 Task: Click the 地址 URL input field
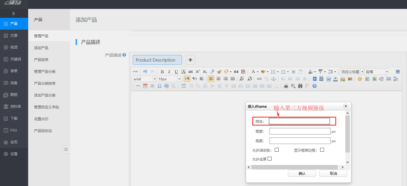coord(299,121)
